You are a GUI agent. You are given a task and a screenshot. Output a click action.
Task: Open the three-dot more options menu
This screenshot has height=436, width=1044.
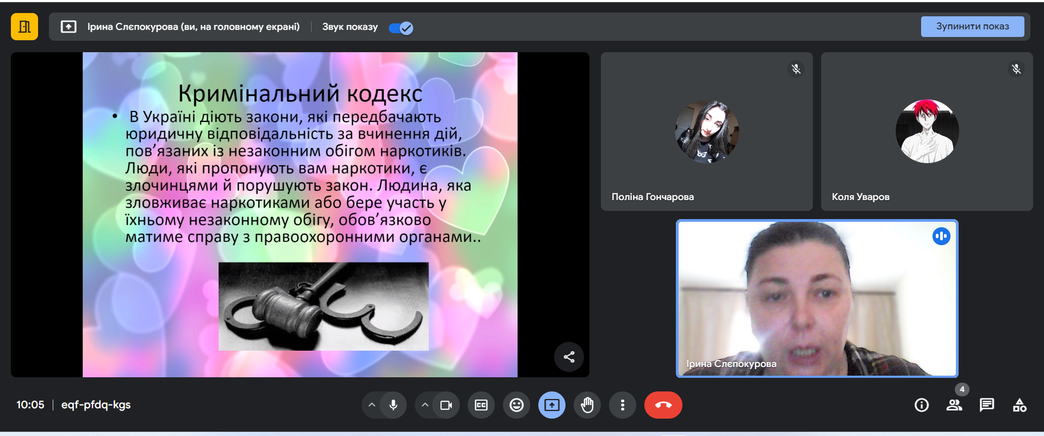(623, 405)
